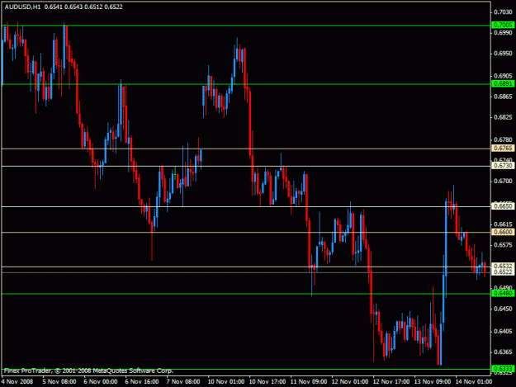516x387 pixels.
Task: Select the 0.6600 horizontal line price tag
Action: tap(503, 232)
